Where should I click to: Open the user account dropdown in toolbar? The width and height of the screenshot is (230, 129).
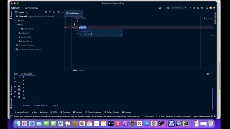[x=161, y=8]
